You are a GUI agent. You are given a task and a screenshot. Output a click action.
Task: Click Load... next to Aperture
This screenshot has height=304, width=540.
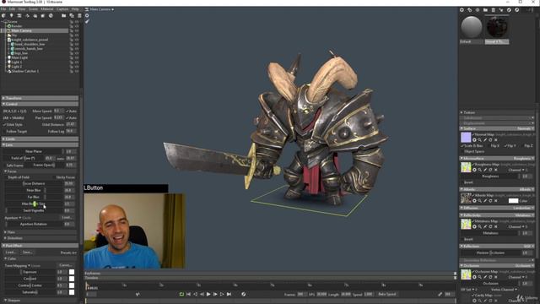tap(67, 218)
